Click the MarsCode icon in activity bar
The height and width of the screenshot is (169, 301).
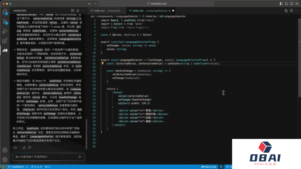pyautogui.click(x=5, y=50)
